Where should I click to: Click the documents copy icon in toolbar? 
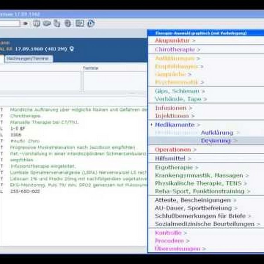pos(57,23)
